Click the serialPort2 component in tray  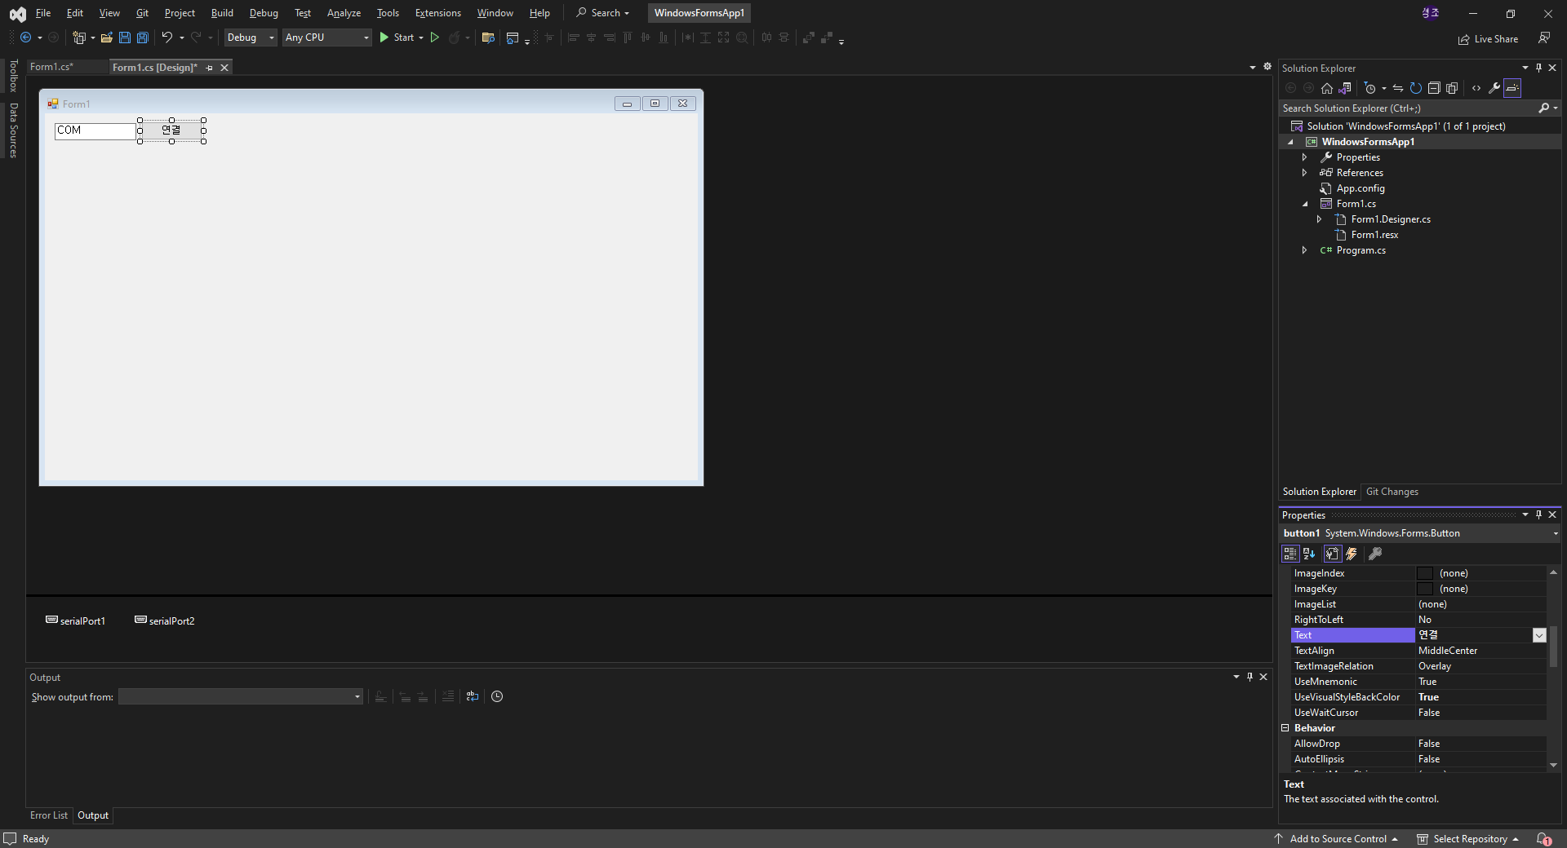pyautogui.click(x=164, y=621)
